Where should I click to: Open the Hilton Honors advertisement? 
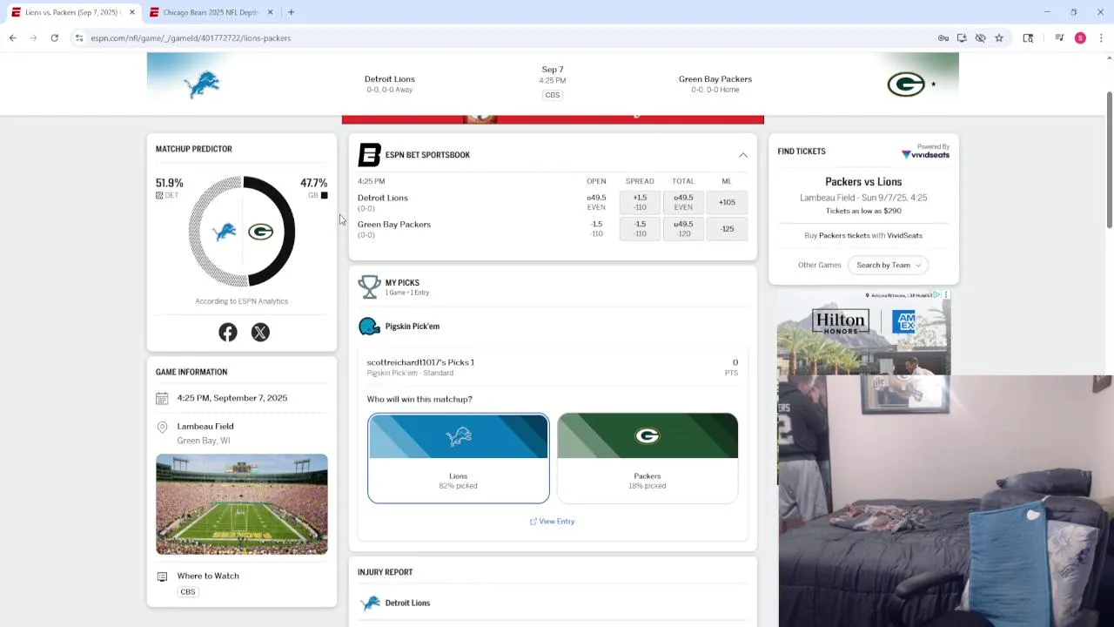point(863,333)
